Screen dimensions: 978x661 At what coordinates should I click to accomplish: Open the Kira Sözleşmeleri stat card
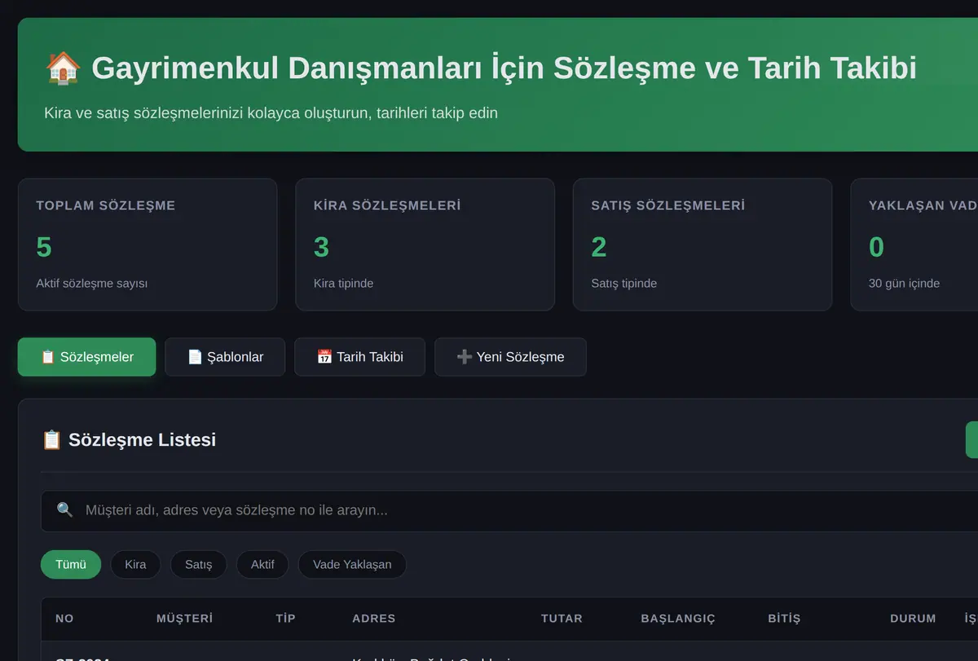click(425, 245)
